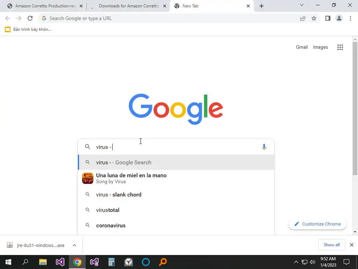Click Chrome icon in taskbar
Image resolution: width=358 pixels, height=269 pixels.
pyautogui.click(x=77, y=262)
